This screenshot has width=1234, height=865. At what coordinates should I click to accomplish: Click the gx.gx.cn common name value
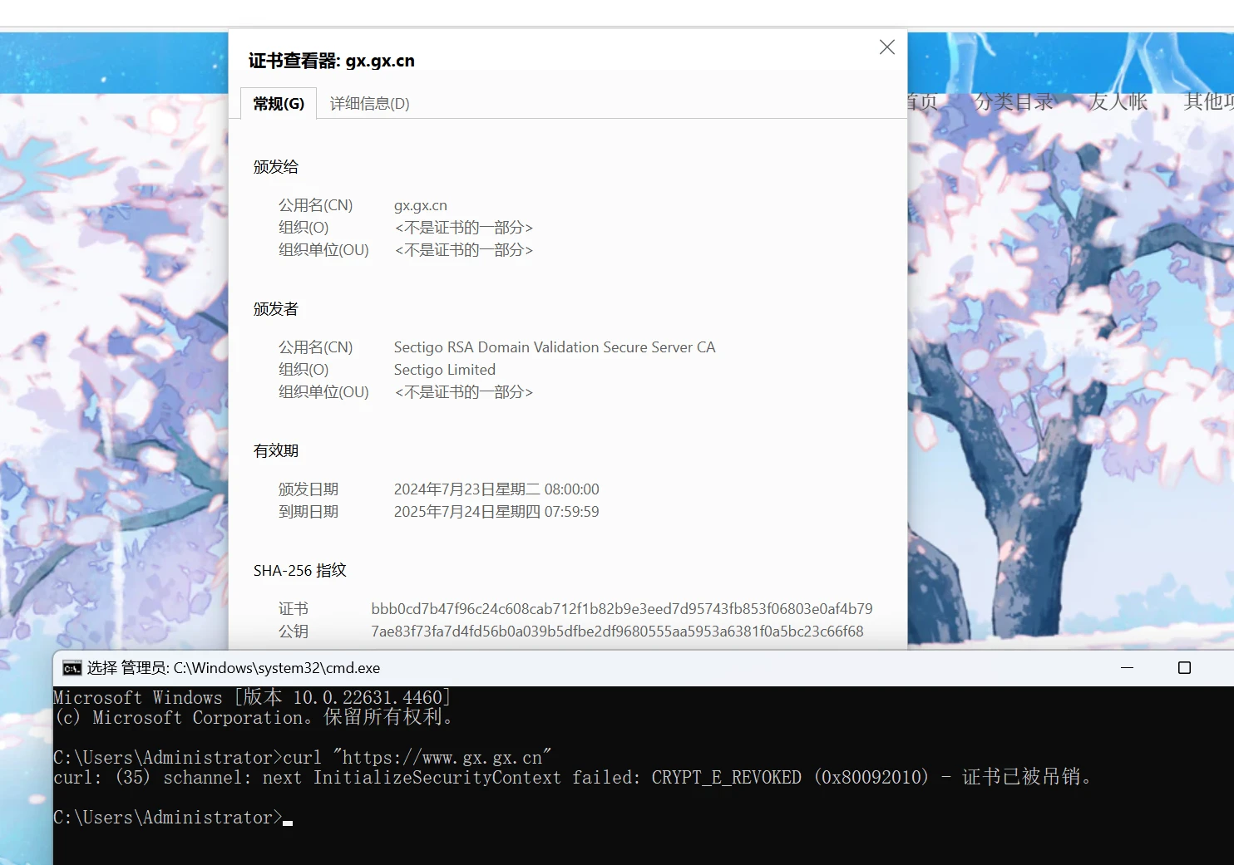pyautogui.click(x=420, y=205)
